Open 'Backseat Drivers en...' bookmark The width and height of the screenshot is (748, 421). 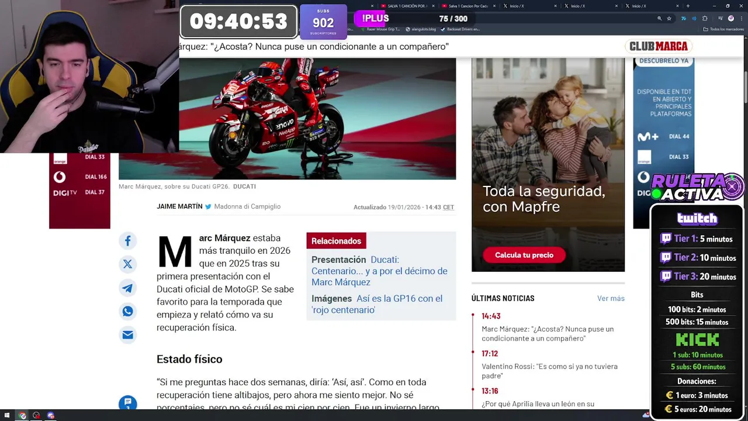point(460,29)
